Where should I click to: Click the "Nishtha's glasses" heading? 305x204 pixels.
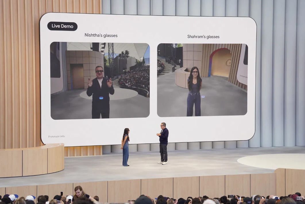pos(101,35)
